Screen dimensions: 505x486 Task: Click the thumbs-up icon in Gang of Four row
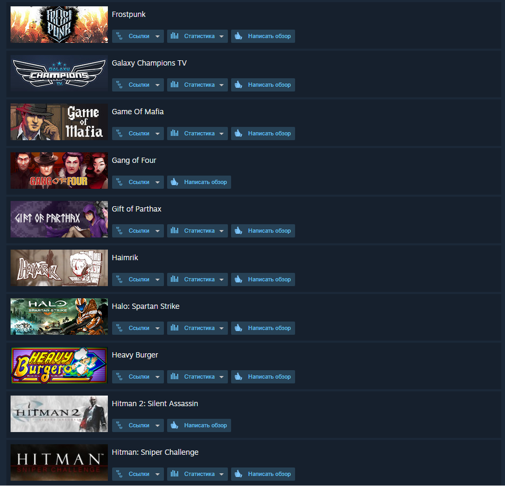pos(175,181)
